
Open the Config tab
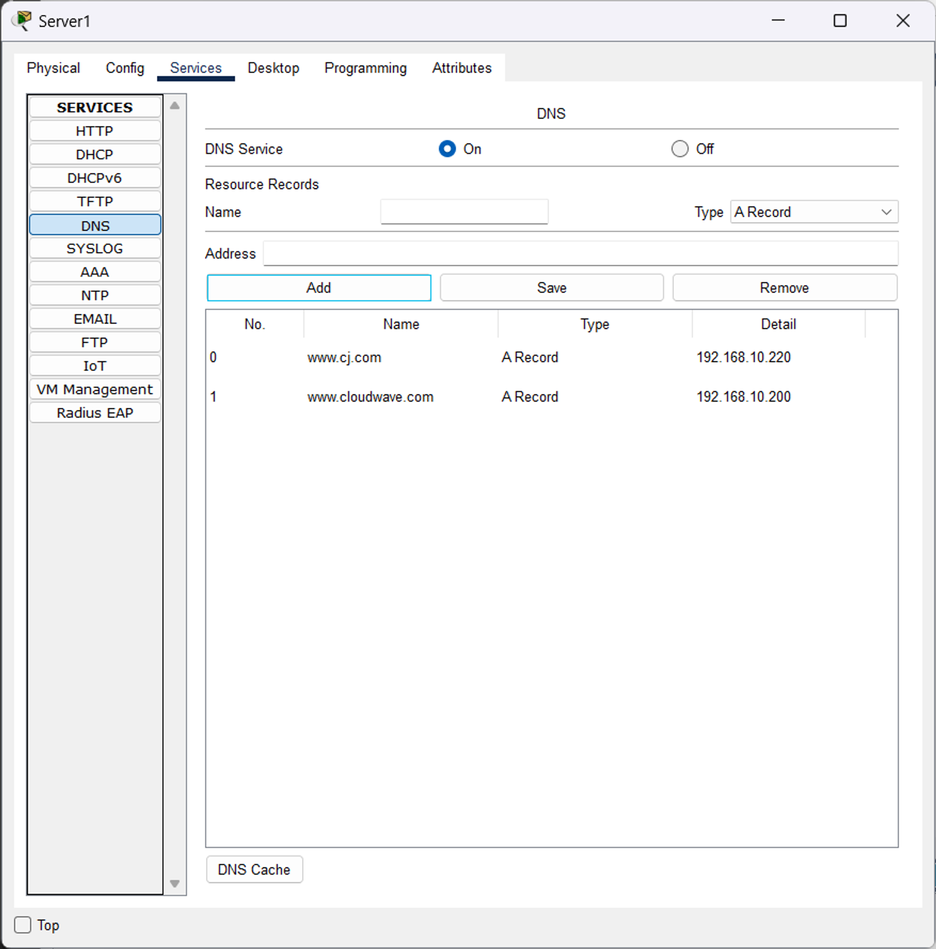125,68
